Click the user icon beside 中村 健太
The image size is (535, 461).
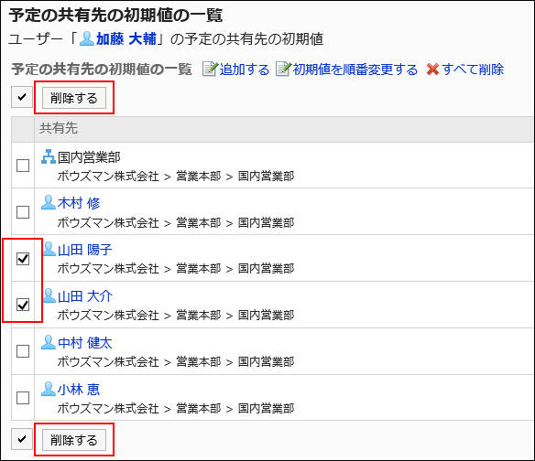tap(49, 342)
